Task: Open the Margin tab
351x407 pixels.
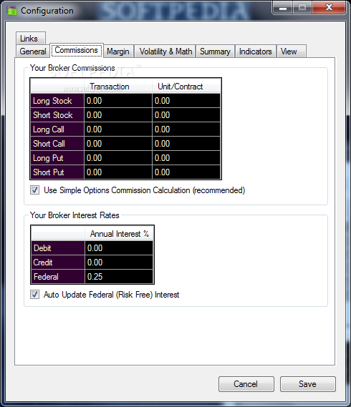Action: click(118, 51)
